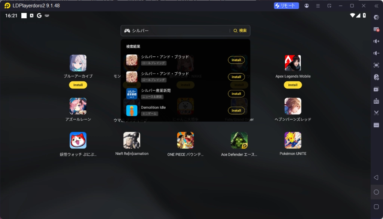Click the 検索 search button
This screenshot has width=383, height=219.
click(240, 31)
